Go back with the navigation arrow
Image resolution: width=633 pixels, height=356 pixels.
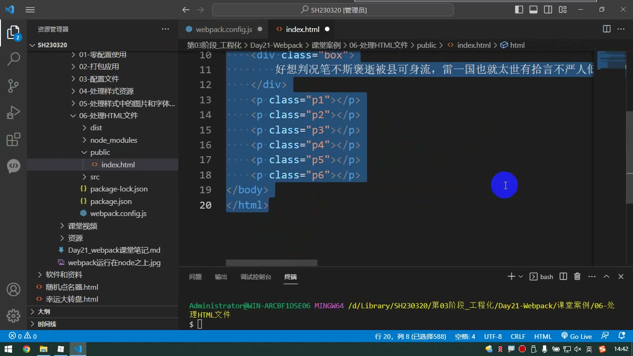pyautogui.click(x=186, y=10)
